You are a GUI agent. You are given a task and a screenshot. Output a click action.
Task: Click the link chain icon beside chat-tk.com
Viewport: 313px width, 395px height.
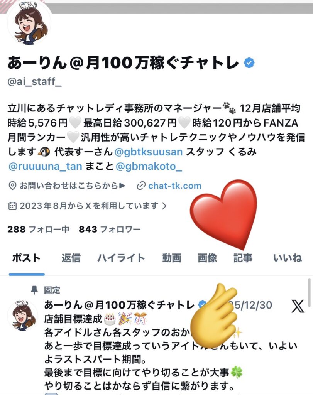pos(141,186)
